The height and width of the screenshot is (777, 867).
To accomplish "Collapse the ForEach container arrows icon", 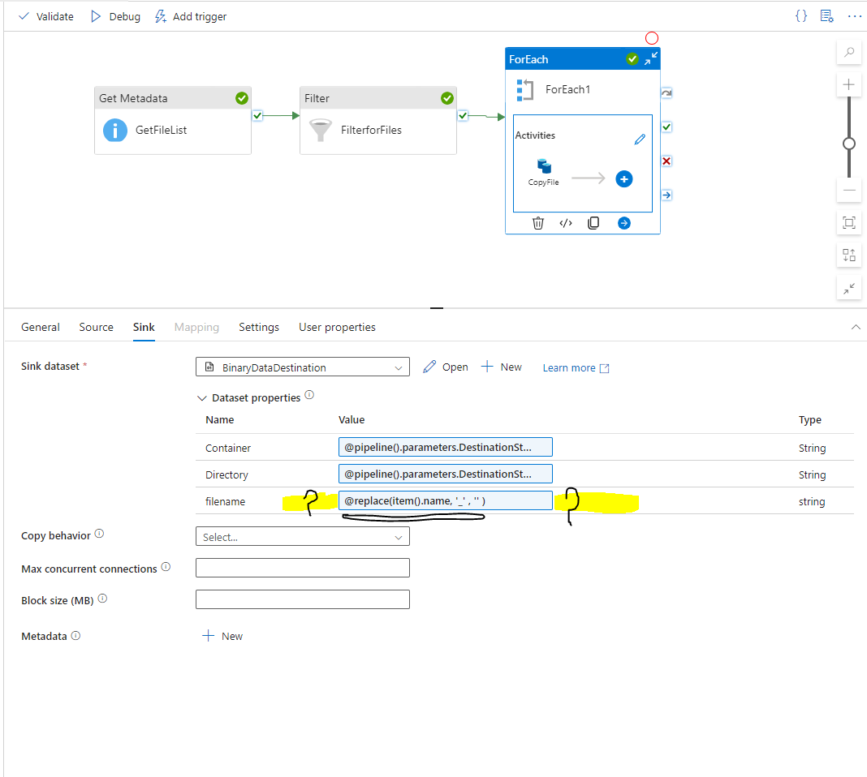I will click(x=651, y=58).
